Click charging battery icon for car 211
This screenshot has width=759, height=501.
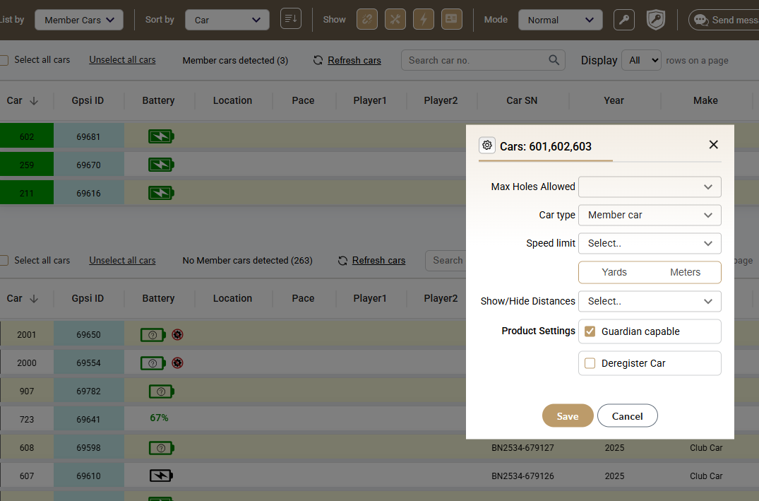161,194
